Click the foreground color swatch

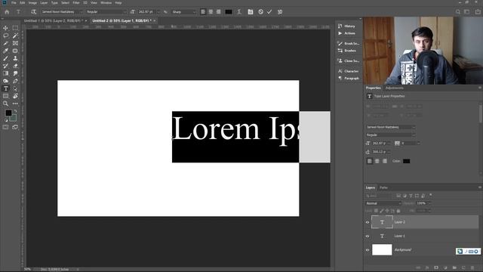pyautogui.click(x=8, y=113)
